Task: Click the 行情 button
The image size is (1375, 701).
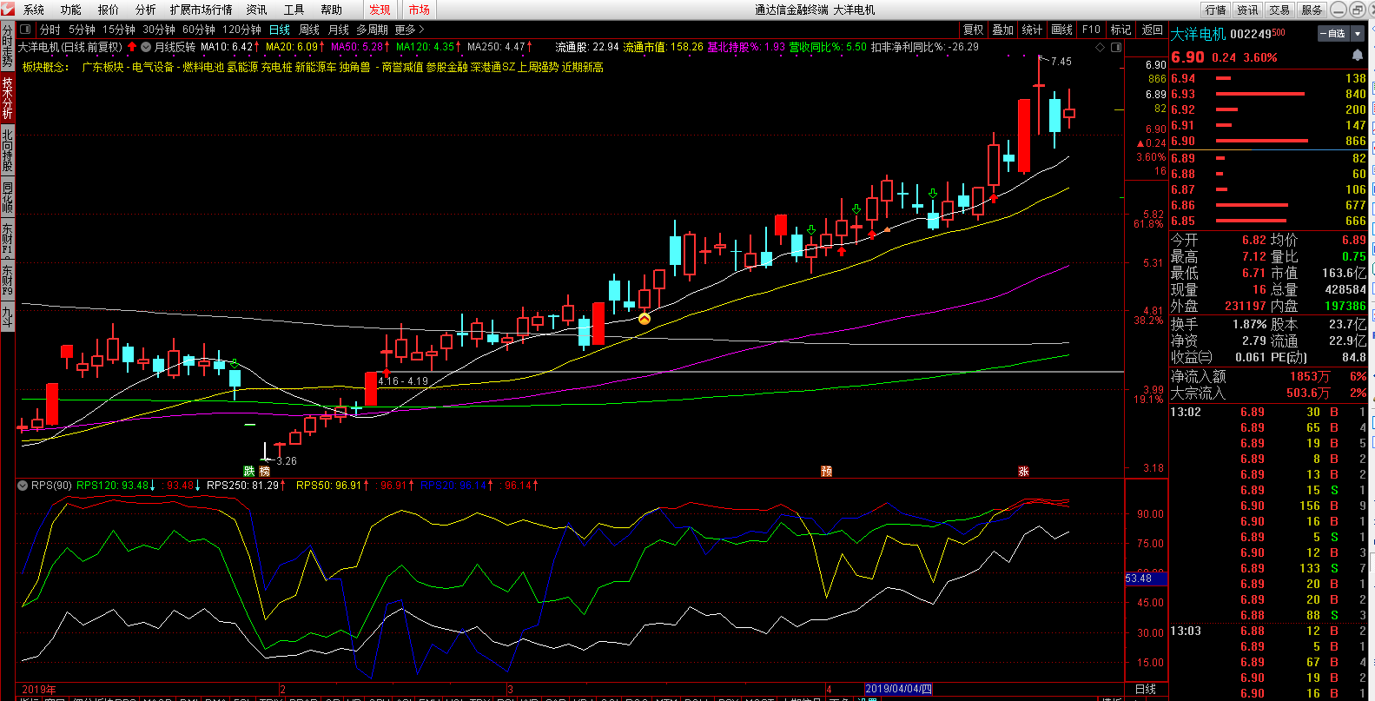Action: pyautogui.click(x=1216, y=10)
